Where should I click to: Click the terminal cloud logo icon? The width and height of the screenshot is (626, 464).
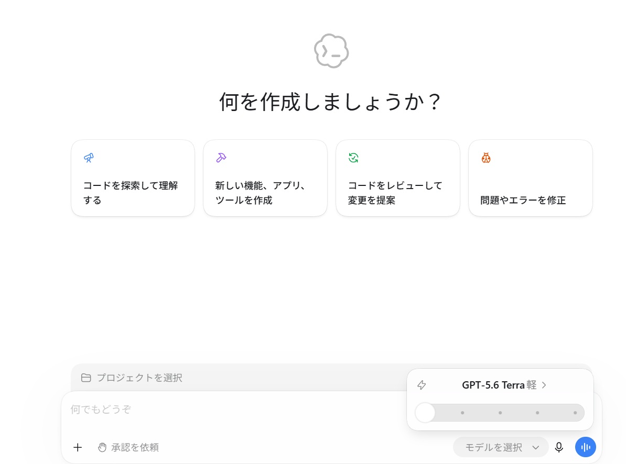pos(331,51)
